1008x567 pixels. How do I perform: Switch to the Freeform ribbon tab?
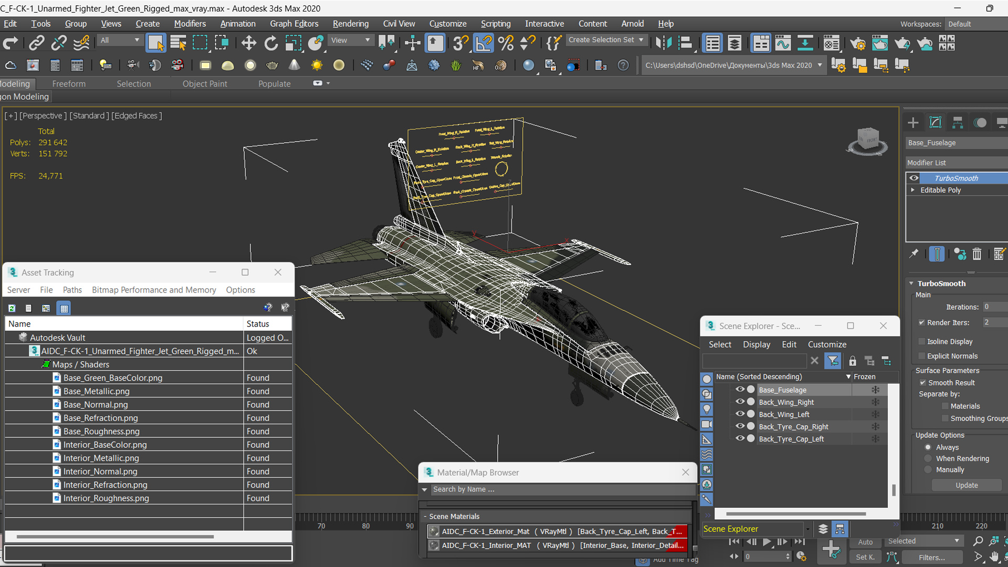pyautogui.click(x=69, y=83)
